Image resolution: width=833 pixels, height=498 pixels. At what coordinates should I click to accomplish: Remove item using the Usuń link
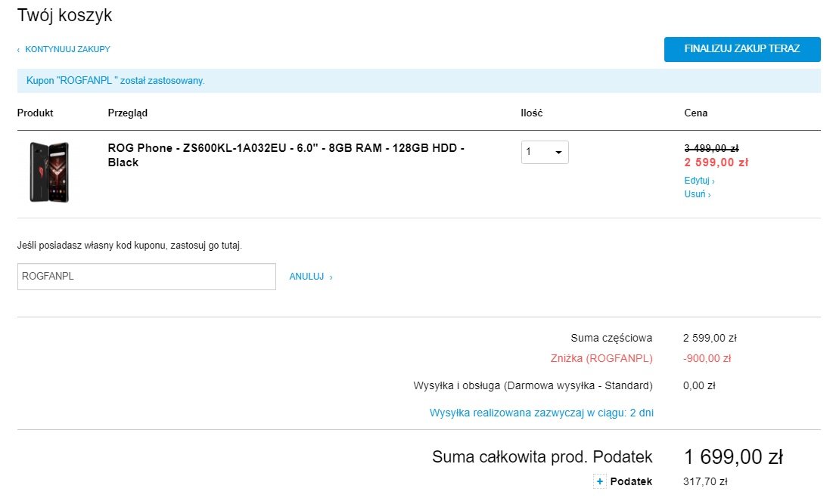[697, 194]
